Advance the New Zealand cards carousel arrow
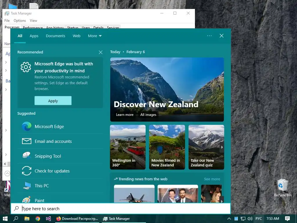 coord(222,147)
